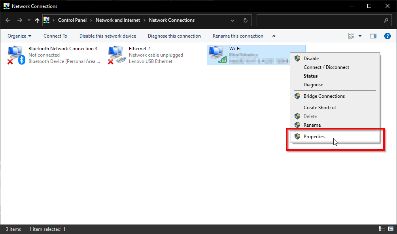Viewport: 397px width, 234px height.
Task: Open the Organize dropdown
Action: (19, 36)
